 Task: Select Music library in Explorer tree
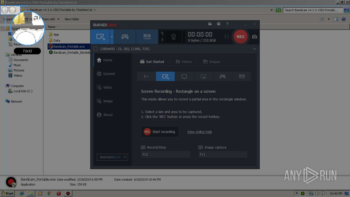[15, 65]
